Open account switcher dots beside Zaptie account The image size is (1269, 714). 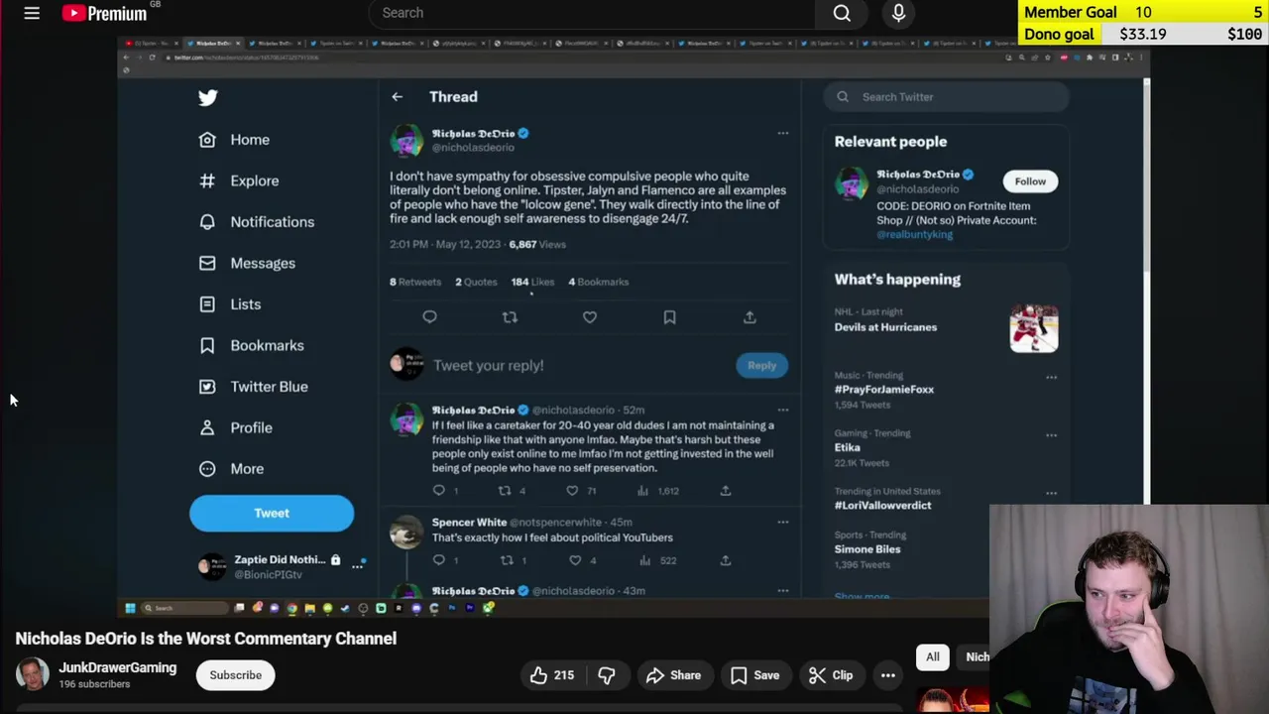pyautogui.click(x=358, y=565)
